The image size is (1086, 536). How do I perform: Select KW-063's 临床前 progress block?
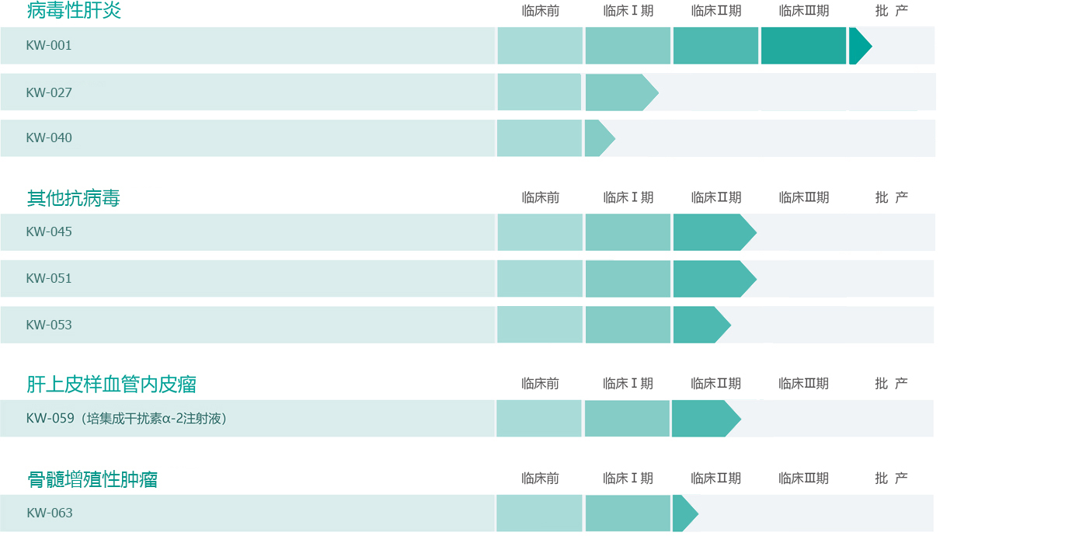tap(539, 513)
